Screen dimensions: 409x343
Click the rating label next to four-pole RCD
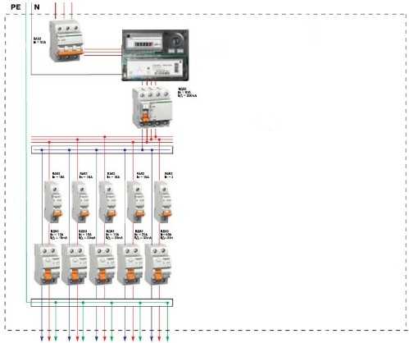point(187,93)
